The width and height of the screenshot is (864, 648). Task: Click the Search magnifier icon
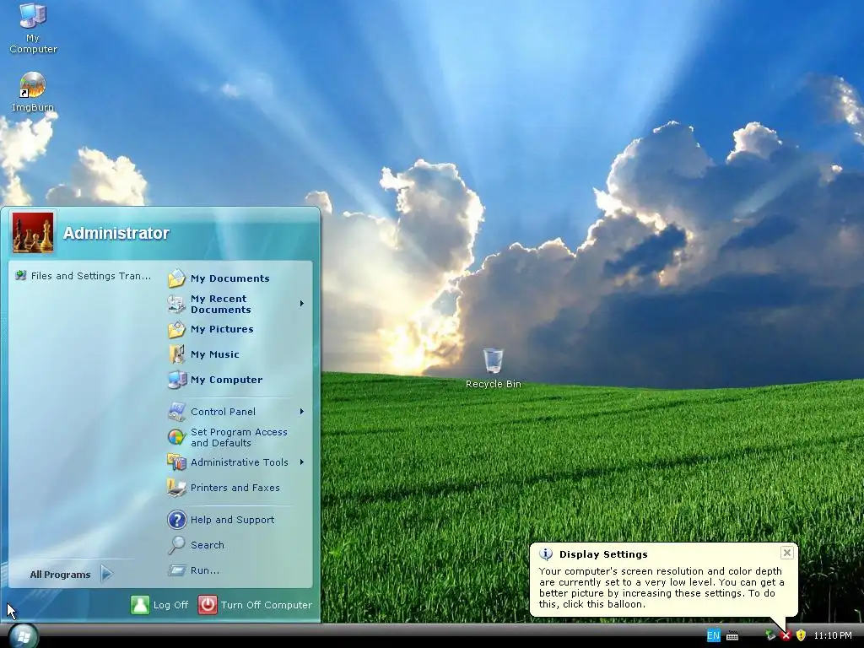click(x=177, y=545)
